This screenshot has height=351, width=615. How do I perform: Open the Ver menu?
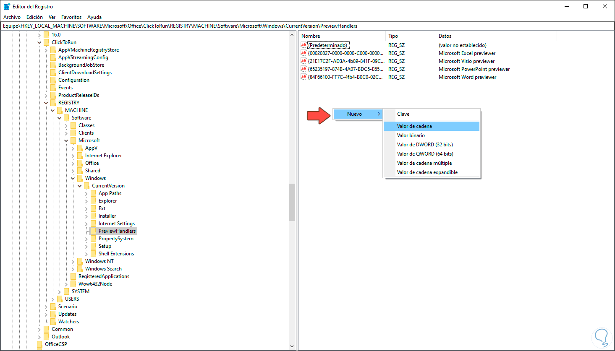click(x=52, y=17)
